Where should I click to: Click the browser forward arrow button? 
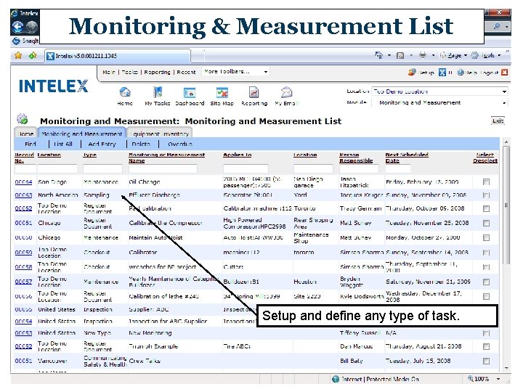pyautogui.click(x=31, y=27)
